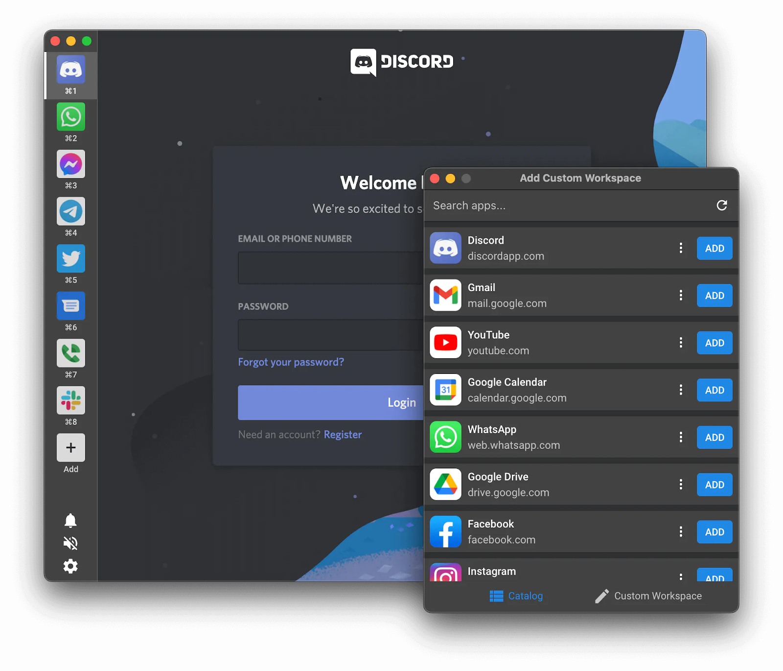The height and width of the screenshot is (671, 783).
Task: Switch to the Telegram workspace
Action: point(71,211)
